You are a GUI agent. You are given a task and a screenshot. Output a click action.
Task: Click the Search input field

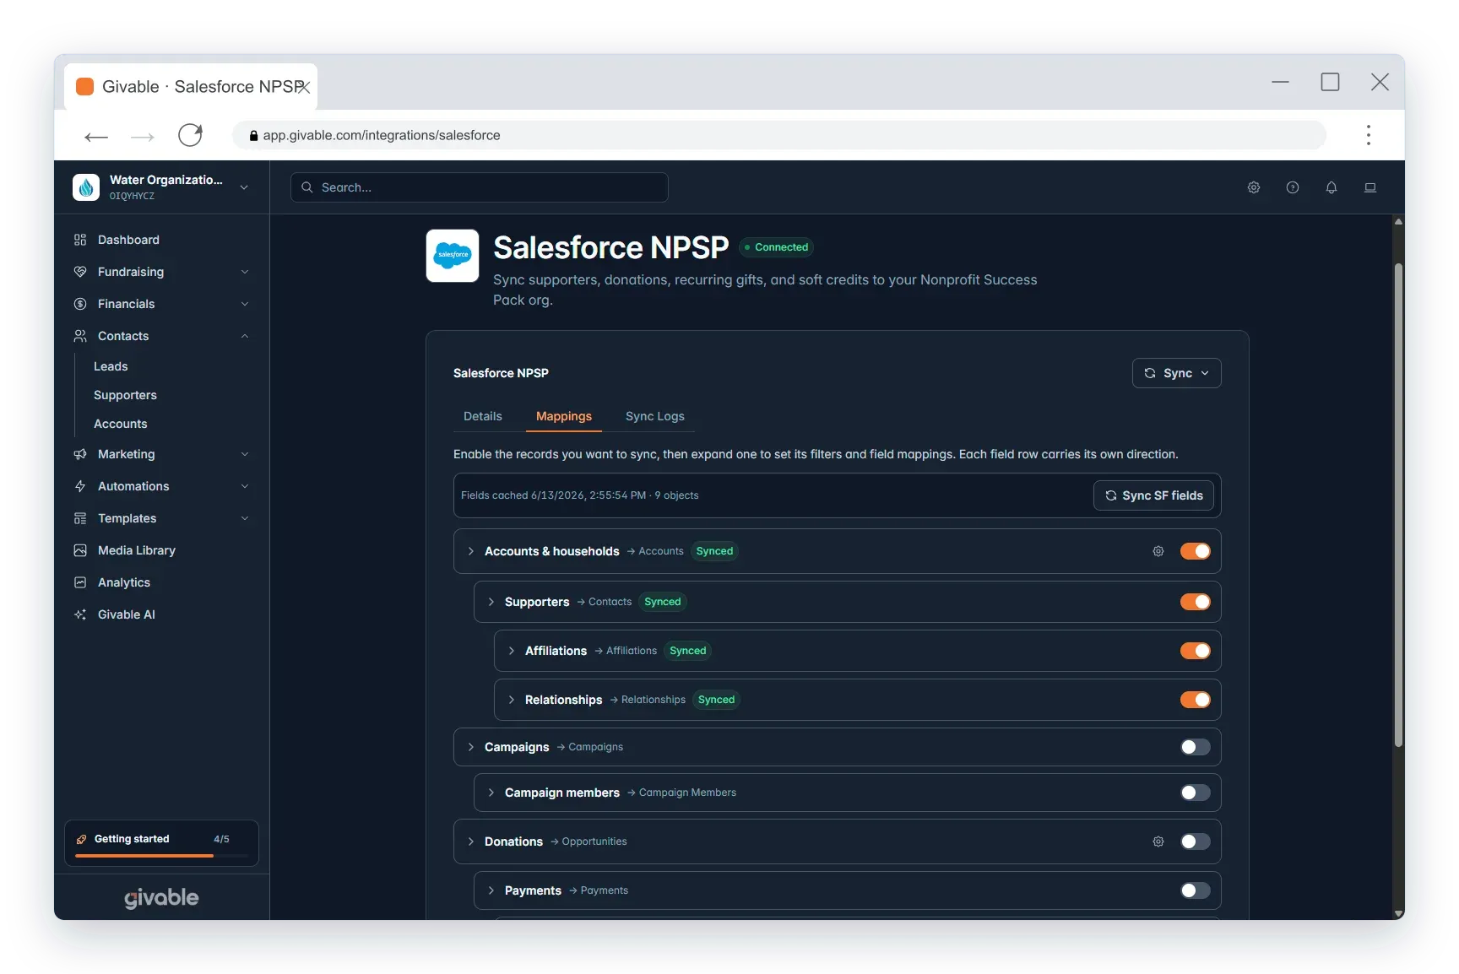[480, 187]
